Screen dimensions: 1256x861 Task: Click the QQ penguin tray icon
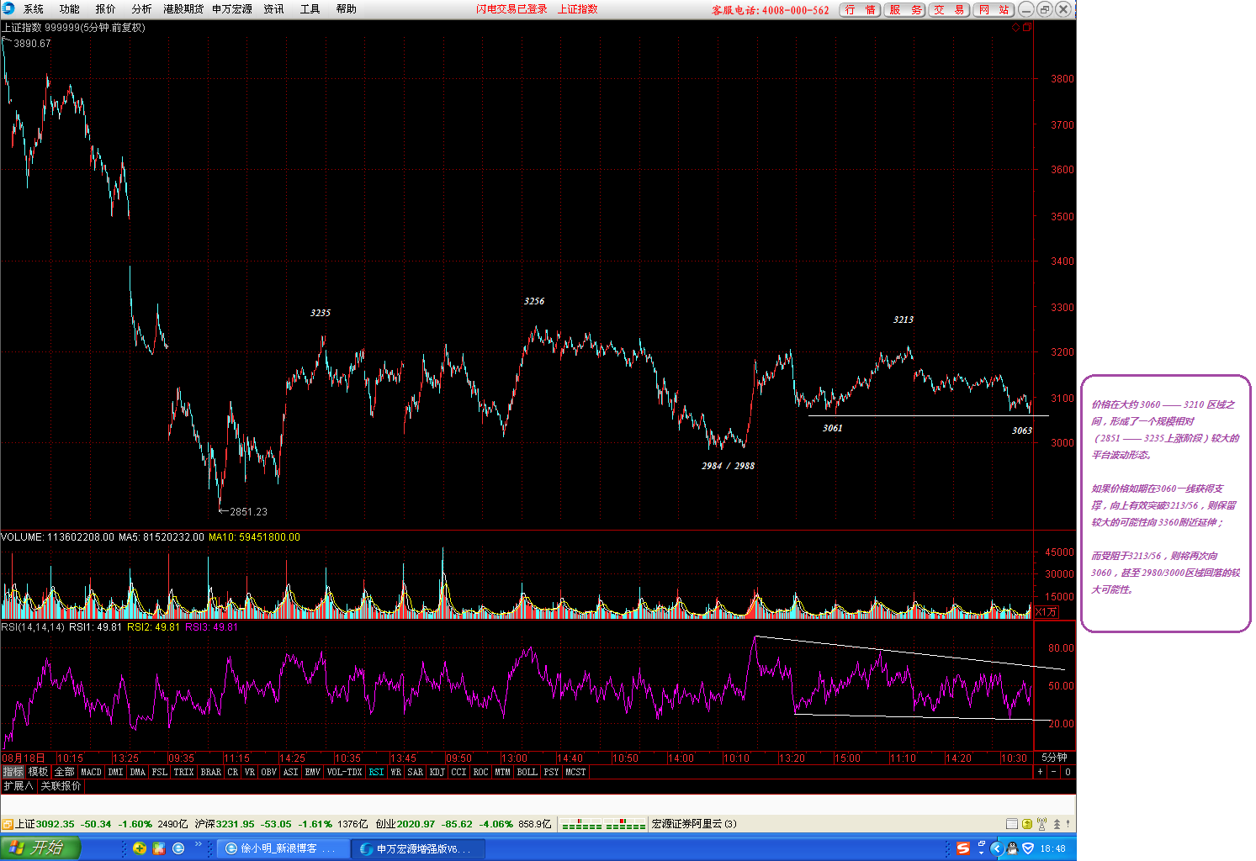[1012, 848]
